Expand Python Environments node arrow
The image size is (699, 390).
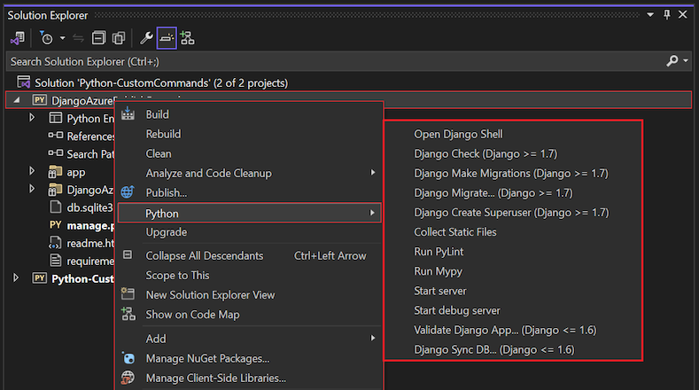[x=32, y=118]
